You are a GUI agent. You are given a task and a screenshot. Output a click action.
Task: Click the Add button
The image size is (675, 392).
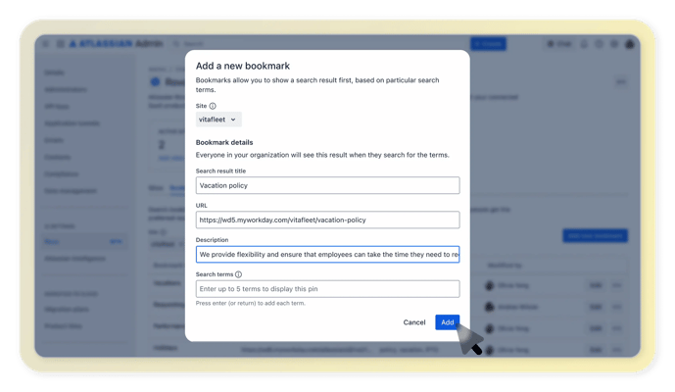pos(448,322)
